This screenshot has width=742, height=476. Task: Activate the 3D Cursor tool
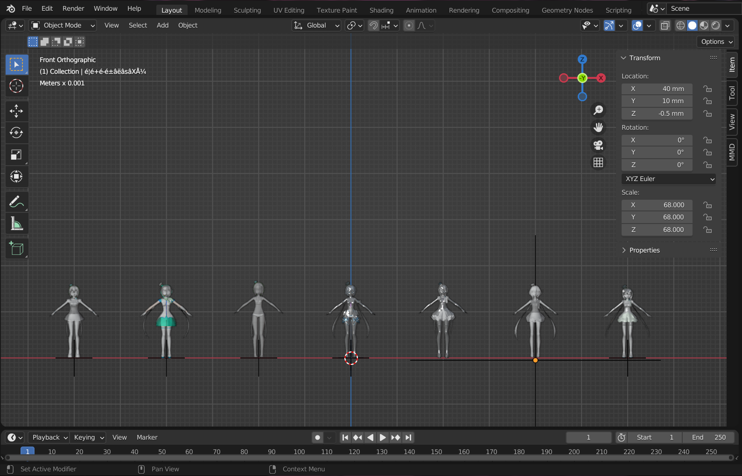17,86
